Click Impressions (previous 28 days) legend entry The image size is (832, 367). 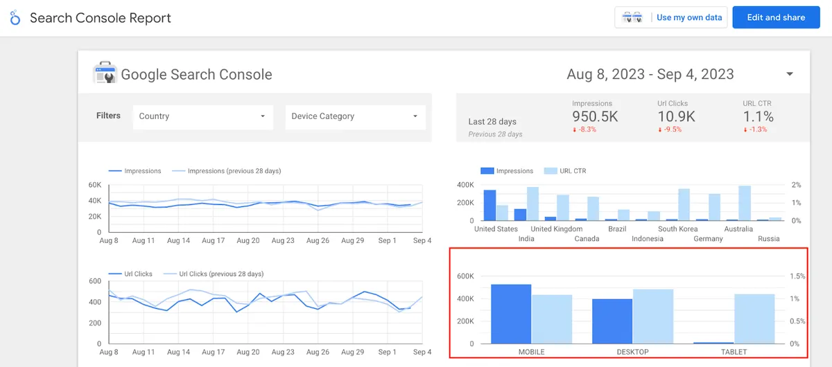pyautogui.click(x=226, y=171)
